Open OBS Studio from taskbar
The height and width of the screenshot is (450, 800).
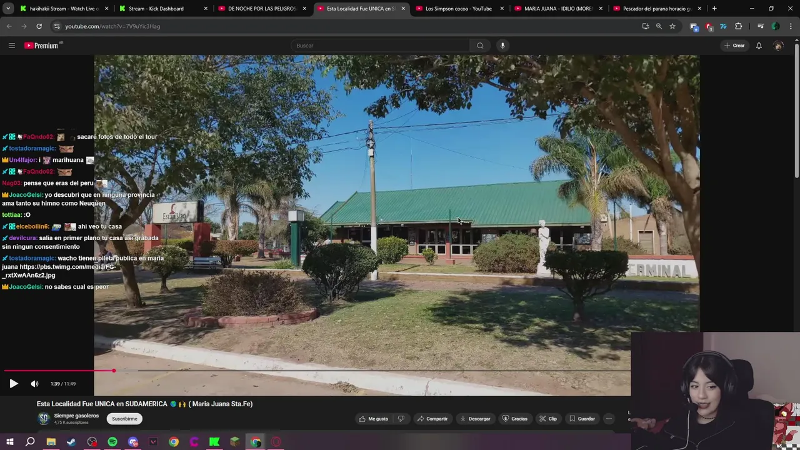pyautogui.click(x=92, y=442)
